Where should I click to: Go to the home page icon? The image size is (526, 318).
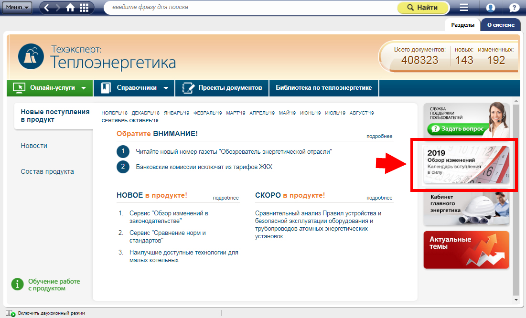[x=70, y=8]
